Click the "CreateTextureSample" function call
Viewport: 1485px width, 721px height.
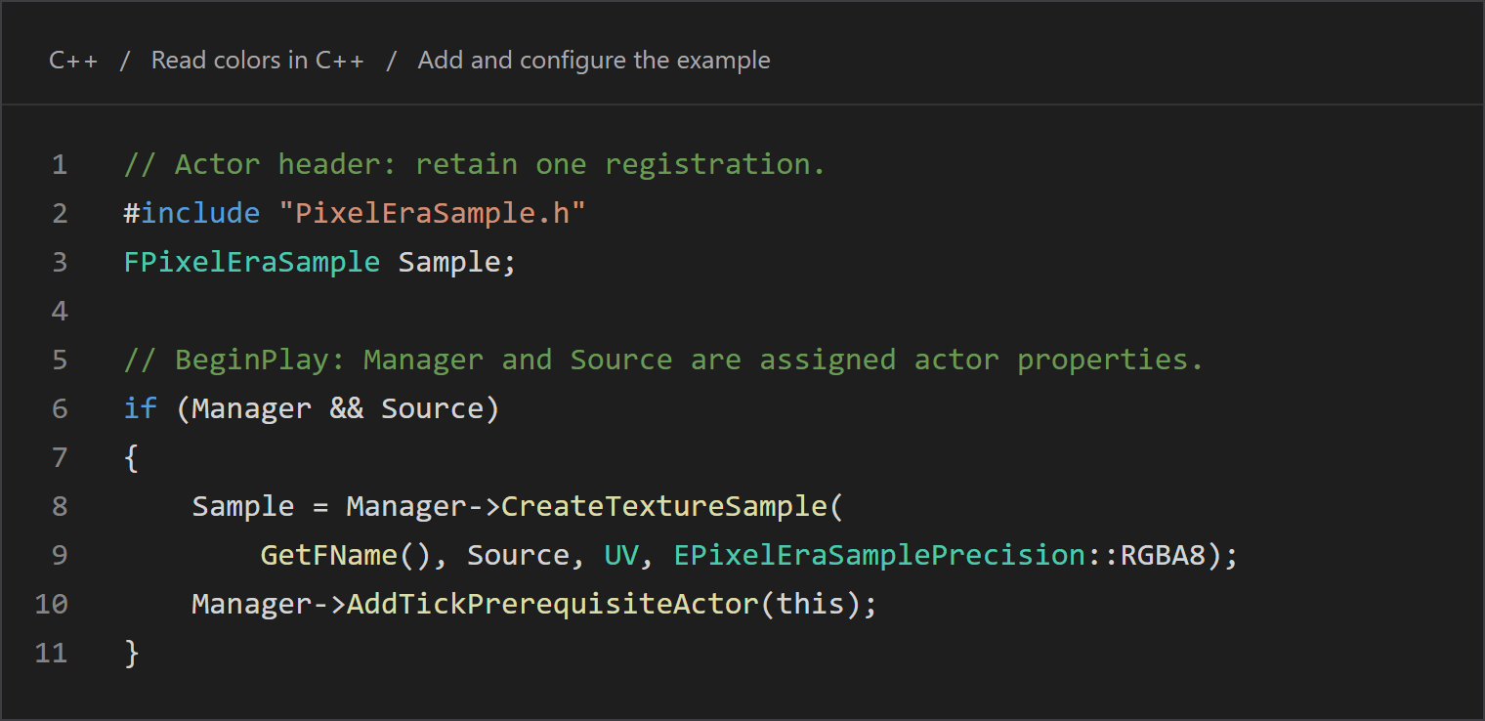tap(664, 506)
